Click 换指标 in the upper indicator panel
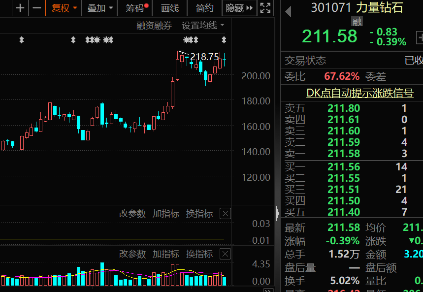Image resolution: width=423 pixels, height=292 pixels. (x=199, y=214)
